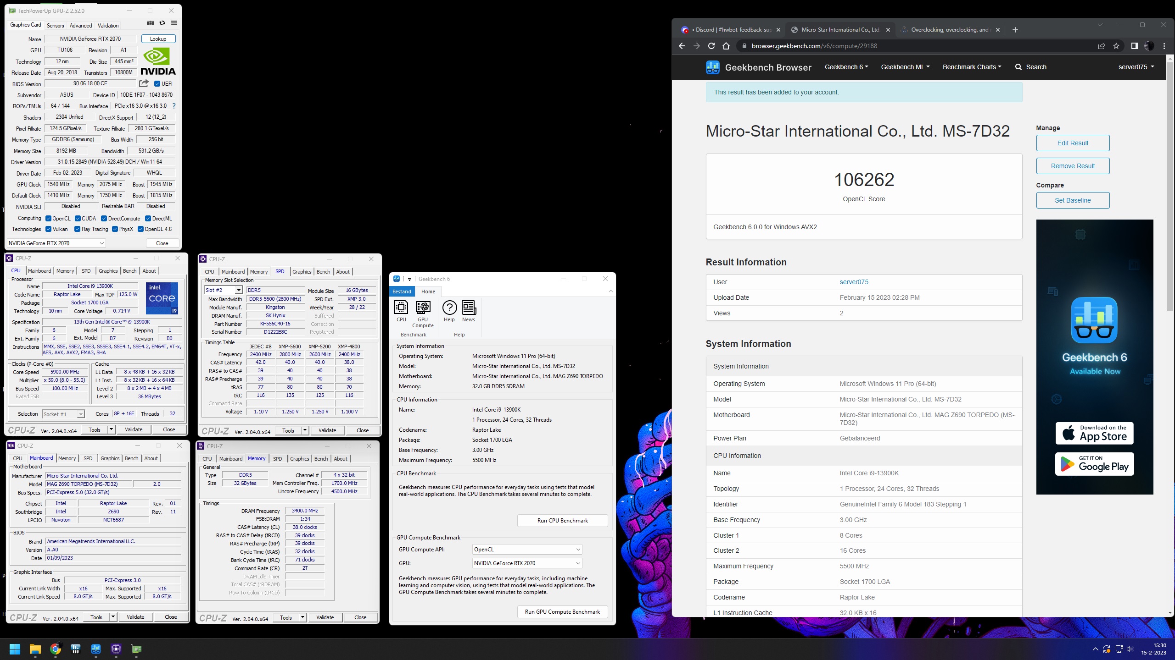Click the BIOS version share/export icon

(x=144, y=83)
